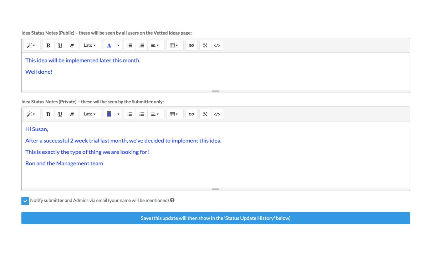Click line 'This is exactly the type of thing'
423x263 pixels.
[x=87, y=152]
